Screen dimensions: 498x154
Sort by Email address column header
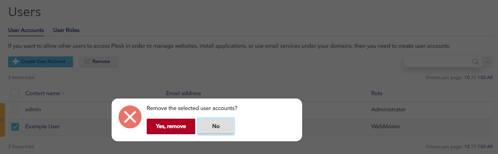coord(183,93)
